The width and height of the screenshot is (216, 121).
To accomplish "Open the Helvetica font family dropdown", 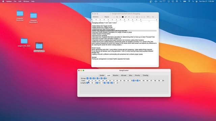I will point(98,17).
